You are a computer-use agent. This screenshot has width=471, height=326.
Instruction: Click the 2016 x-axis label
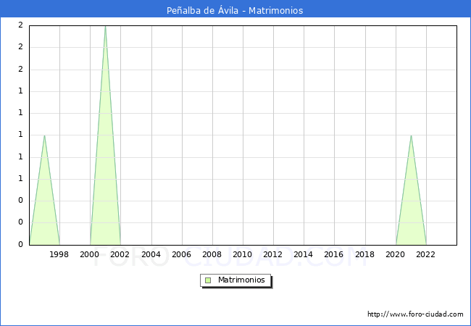click(333, 254)
